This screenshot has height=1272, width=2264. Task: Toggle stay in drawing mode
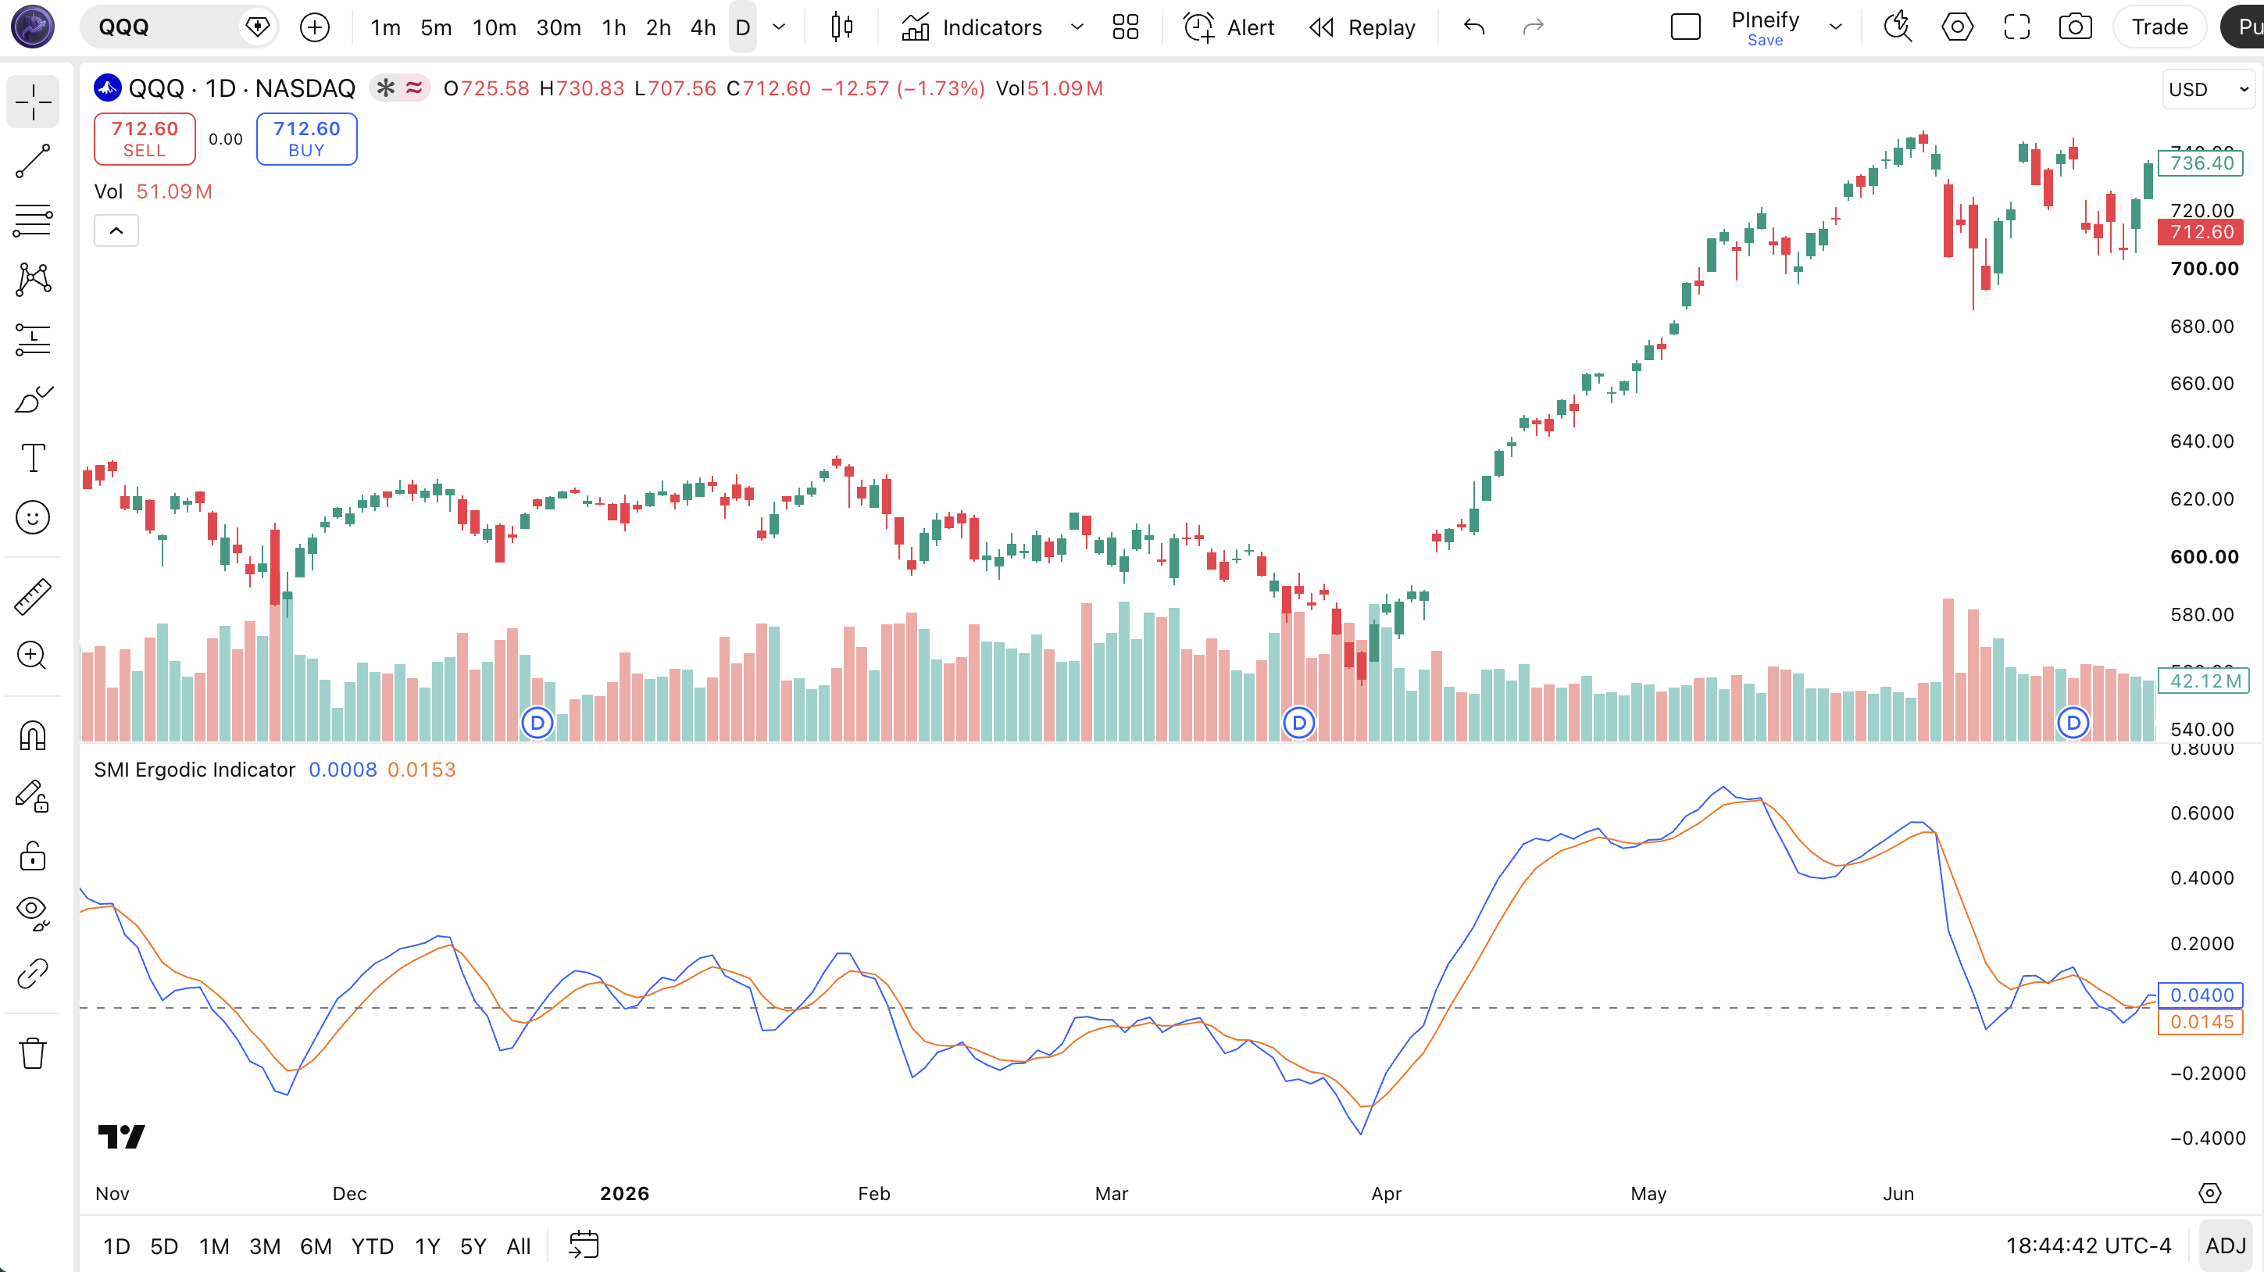coord(33,795)
